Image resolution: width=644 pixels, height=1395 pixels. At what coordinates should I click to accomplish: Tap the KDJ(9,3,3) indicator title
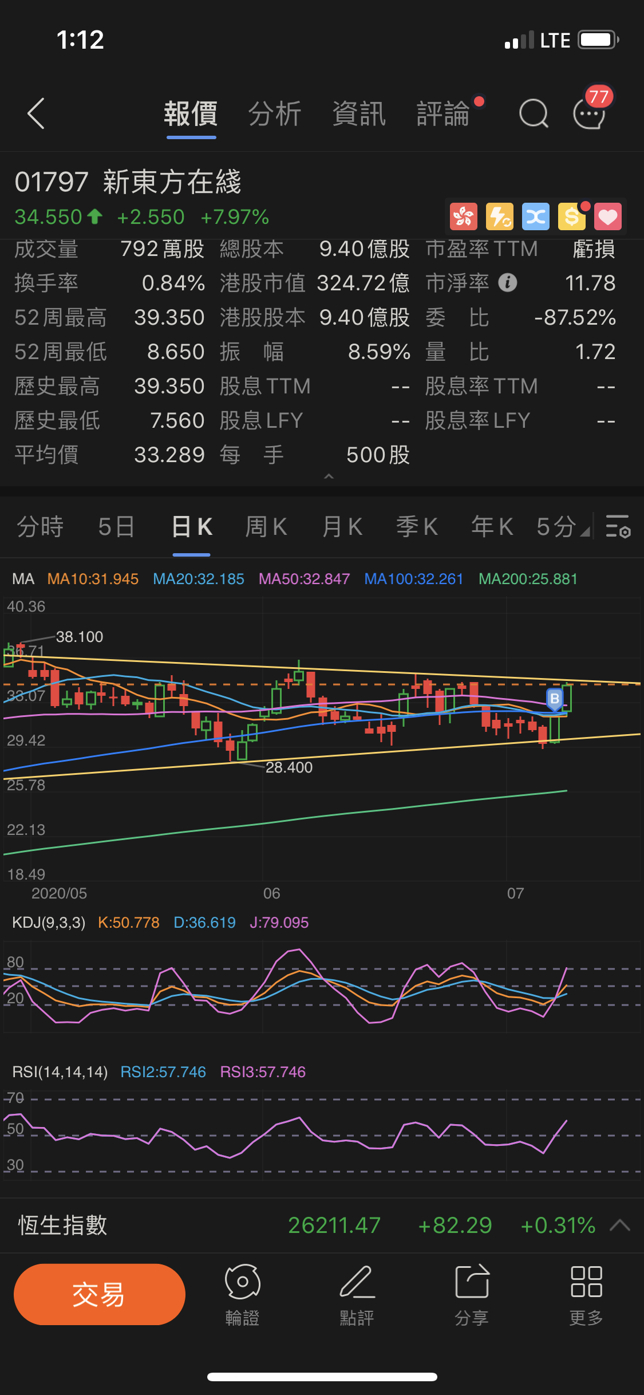tap(49, 923)
